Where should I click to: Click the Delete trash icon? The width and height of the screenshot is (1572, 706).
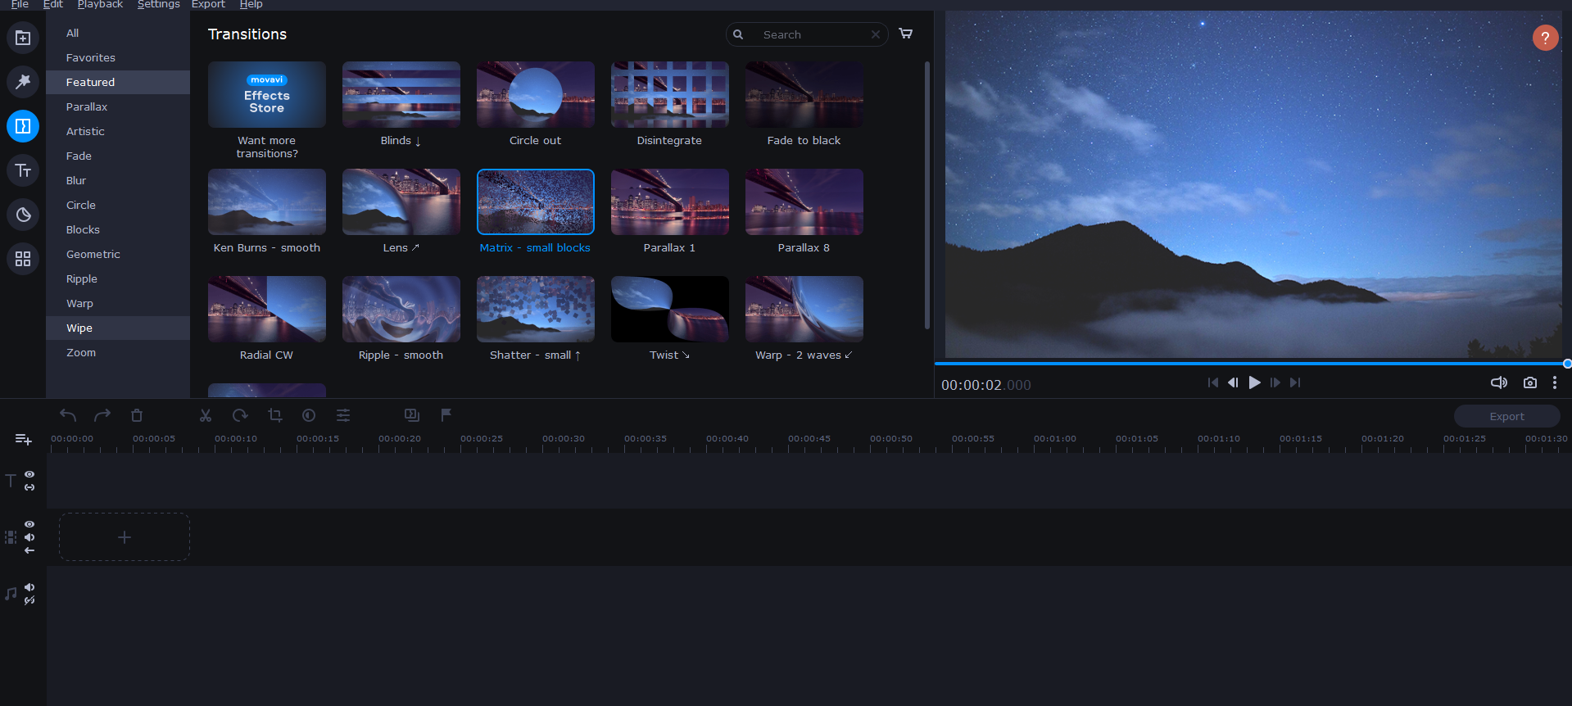click(x=137, y=415)
